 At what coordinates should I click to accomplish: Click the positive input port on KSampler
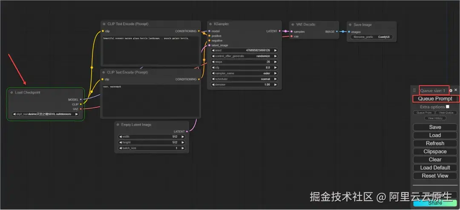(209, 36)
